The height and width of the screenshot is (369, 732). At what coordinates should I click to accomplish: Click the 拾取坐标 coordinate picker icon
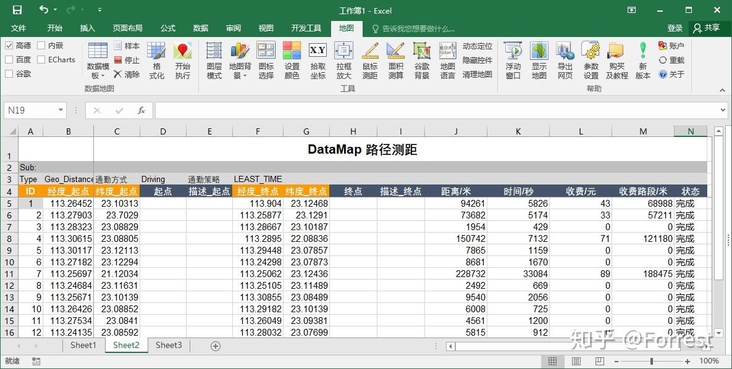pyautogui.click(x=317, y=59)
